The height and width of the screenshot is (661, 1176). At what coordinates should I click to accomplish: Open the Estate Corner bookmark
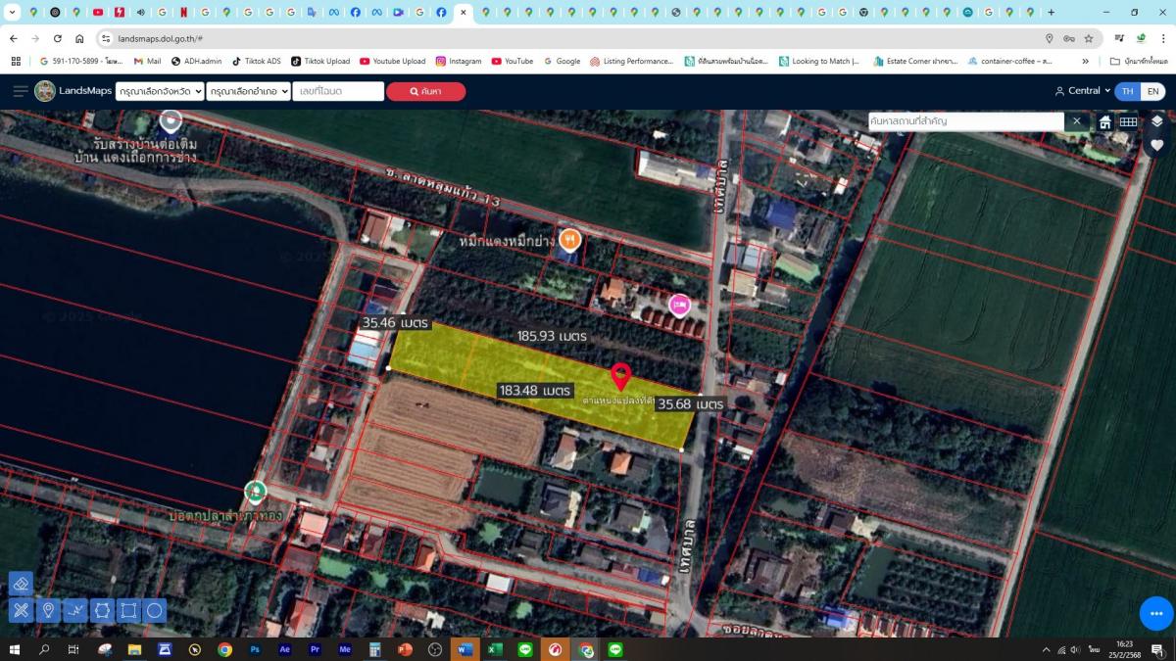point(915,61)
